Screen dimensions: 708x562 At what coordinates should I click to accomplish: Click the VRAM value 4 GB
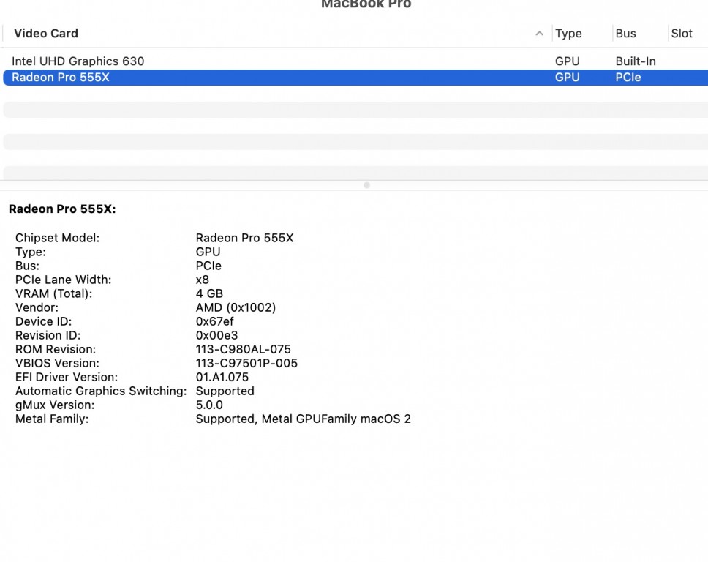[x=209, y=293]
